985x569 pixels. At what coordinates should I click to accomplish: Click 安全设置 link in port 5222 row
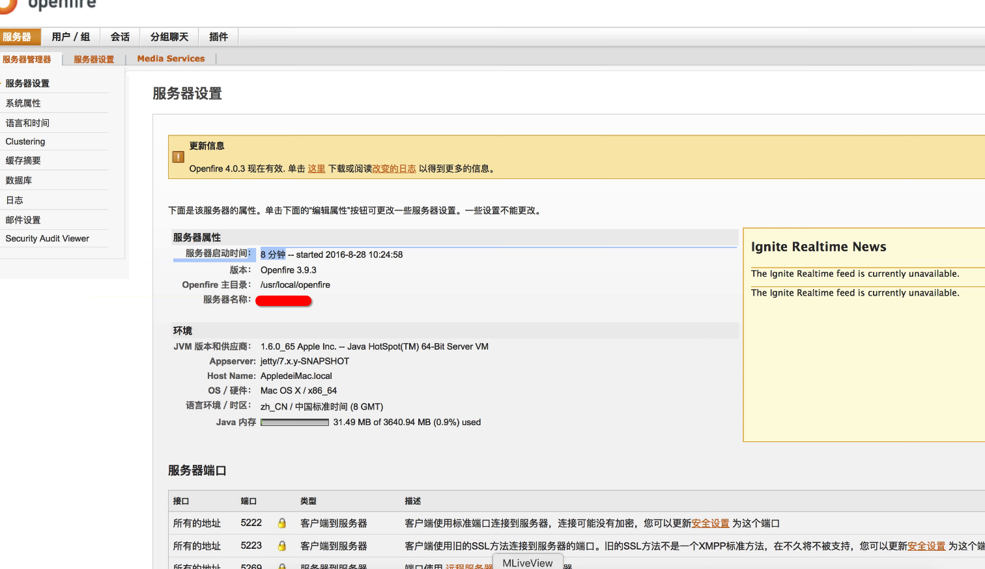tap(710, 523)
